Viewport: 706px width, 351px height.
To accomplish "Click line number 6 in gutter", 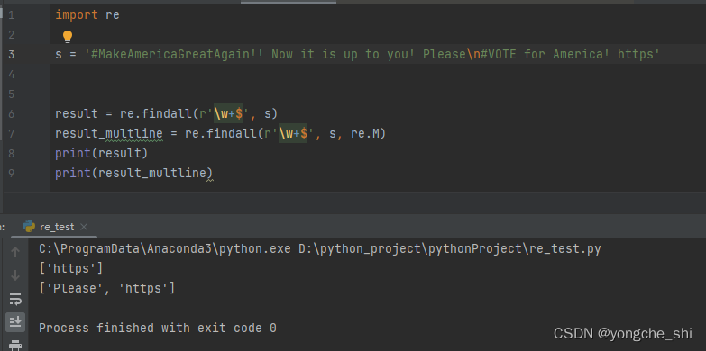I will tap(11, 114).
